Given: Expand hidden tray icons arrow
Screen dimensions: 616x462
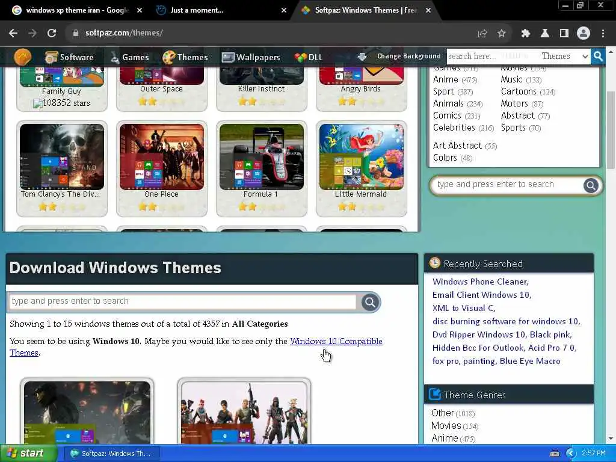Looking at the screenshot, I should pyautogui.click(x=571, y=454).
